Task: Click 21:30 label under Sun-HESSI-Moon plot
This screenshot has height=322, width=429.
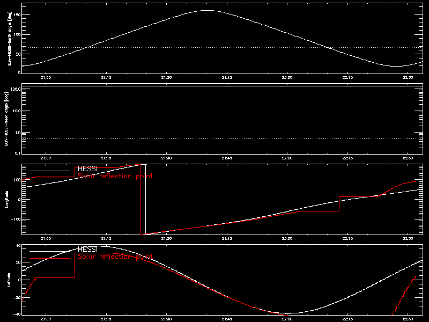Action: pos(166,158)
